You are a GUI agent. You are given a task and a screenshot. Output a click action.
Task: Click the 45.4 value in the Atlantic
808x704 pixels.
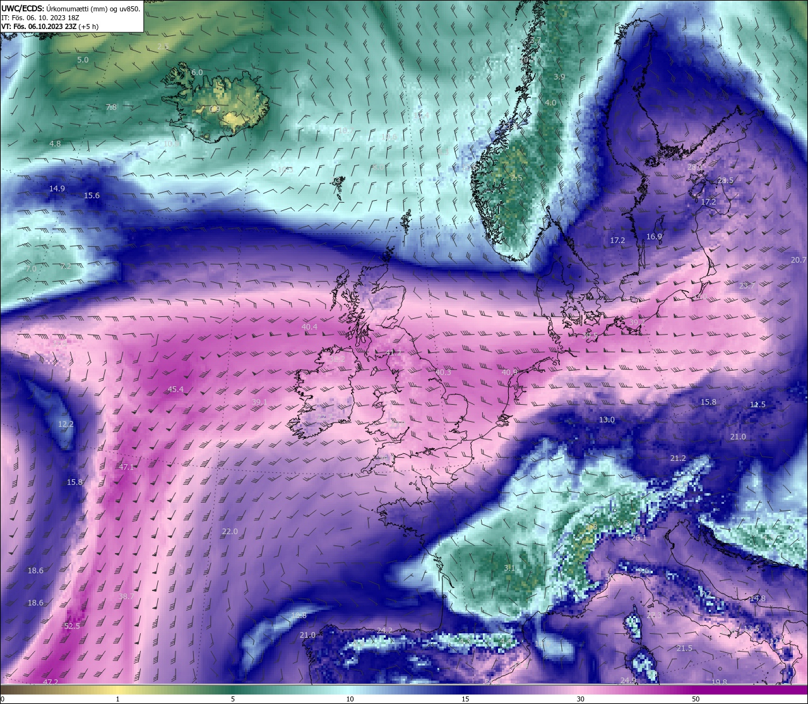coord(175,390)
